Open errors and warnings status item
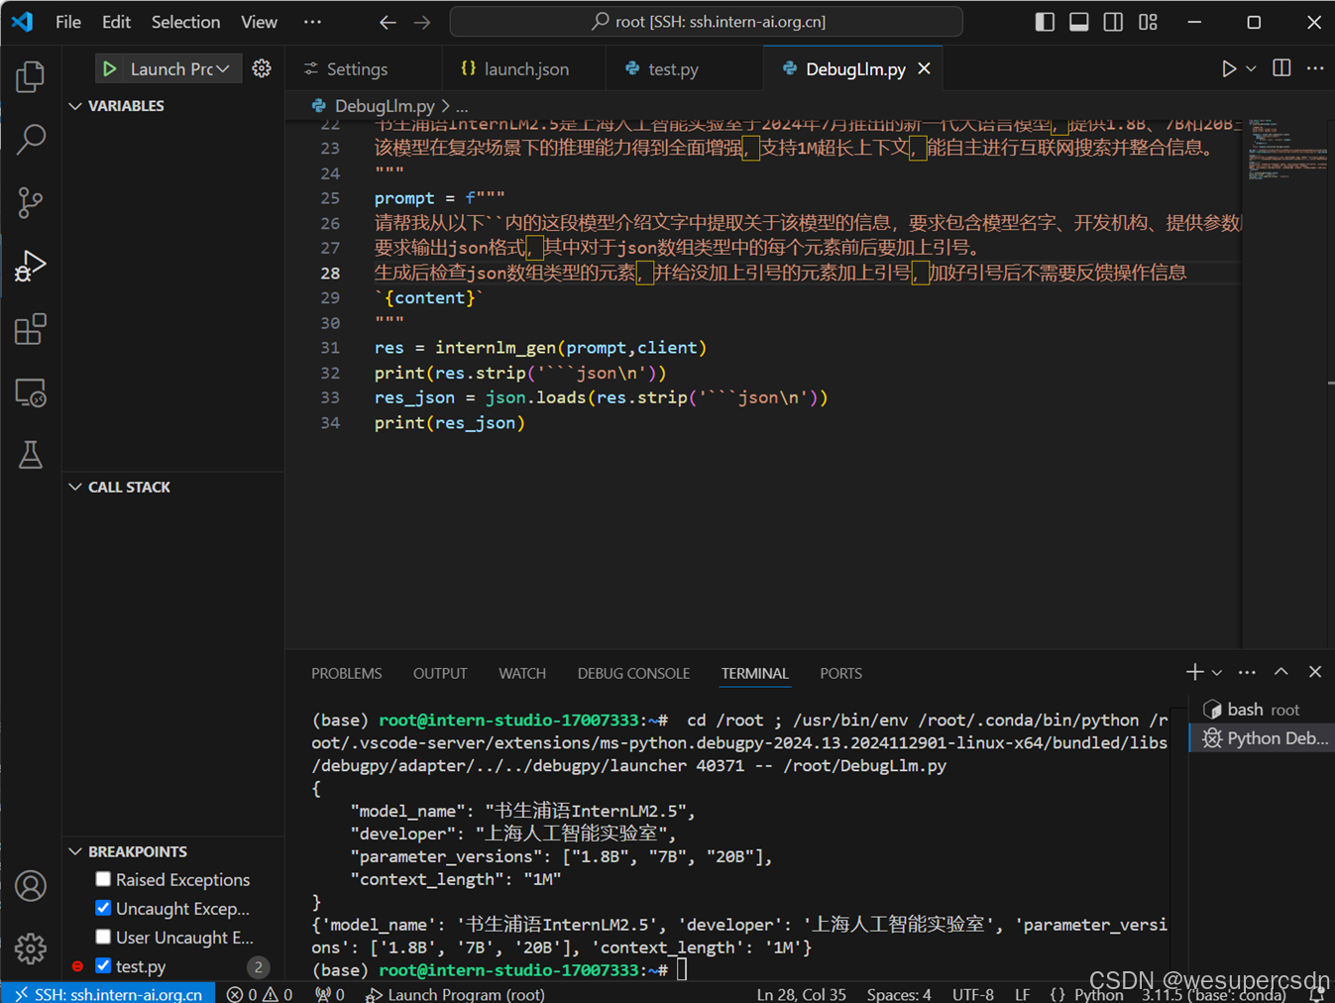1335x1003 pixels. (x=260, y=993)
